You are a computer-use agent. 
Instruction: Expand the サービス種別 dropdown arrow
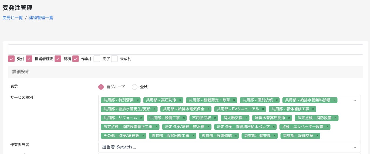click(355, 100)
